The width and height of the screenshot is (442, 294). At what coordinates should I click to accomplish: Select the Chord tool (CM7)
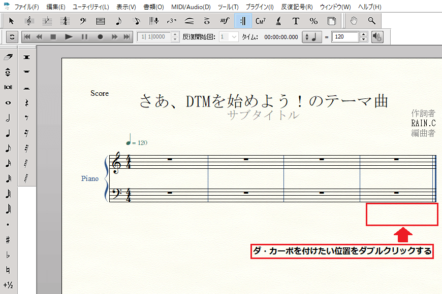[x=261, y=21]
